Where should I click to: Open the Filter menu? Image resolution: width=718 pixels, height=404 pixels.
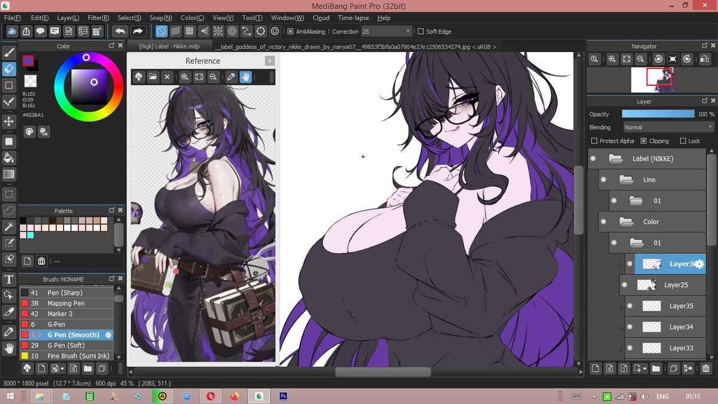coord(98,17)
